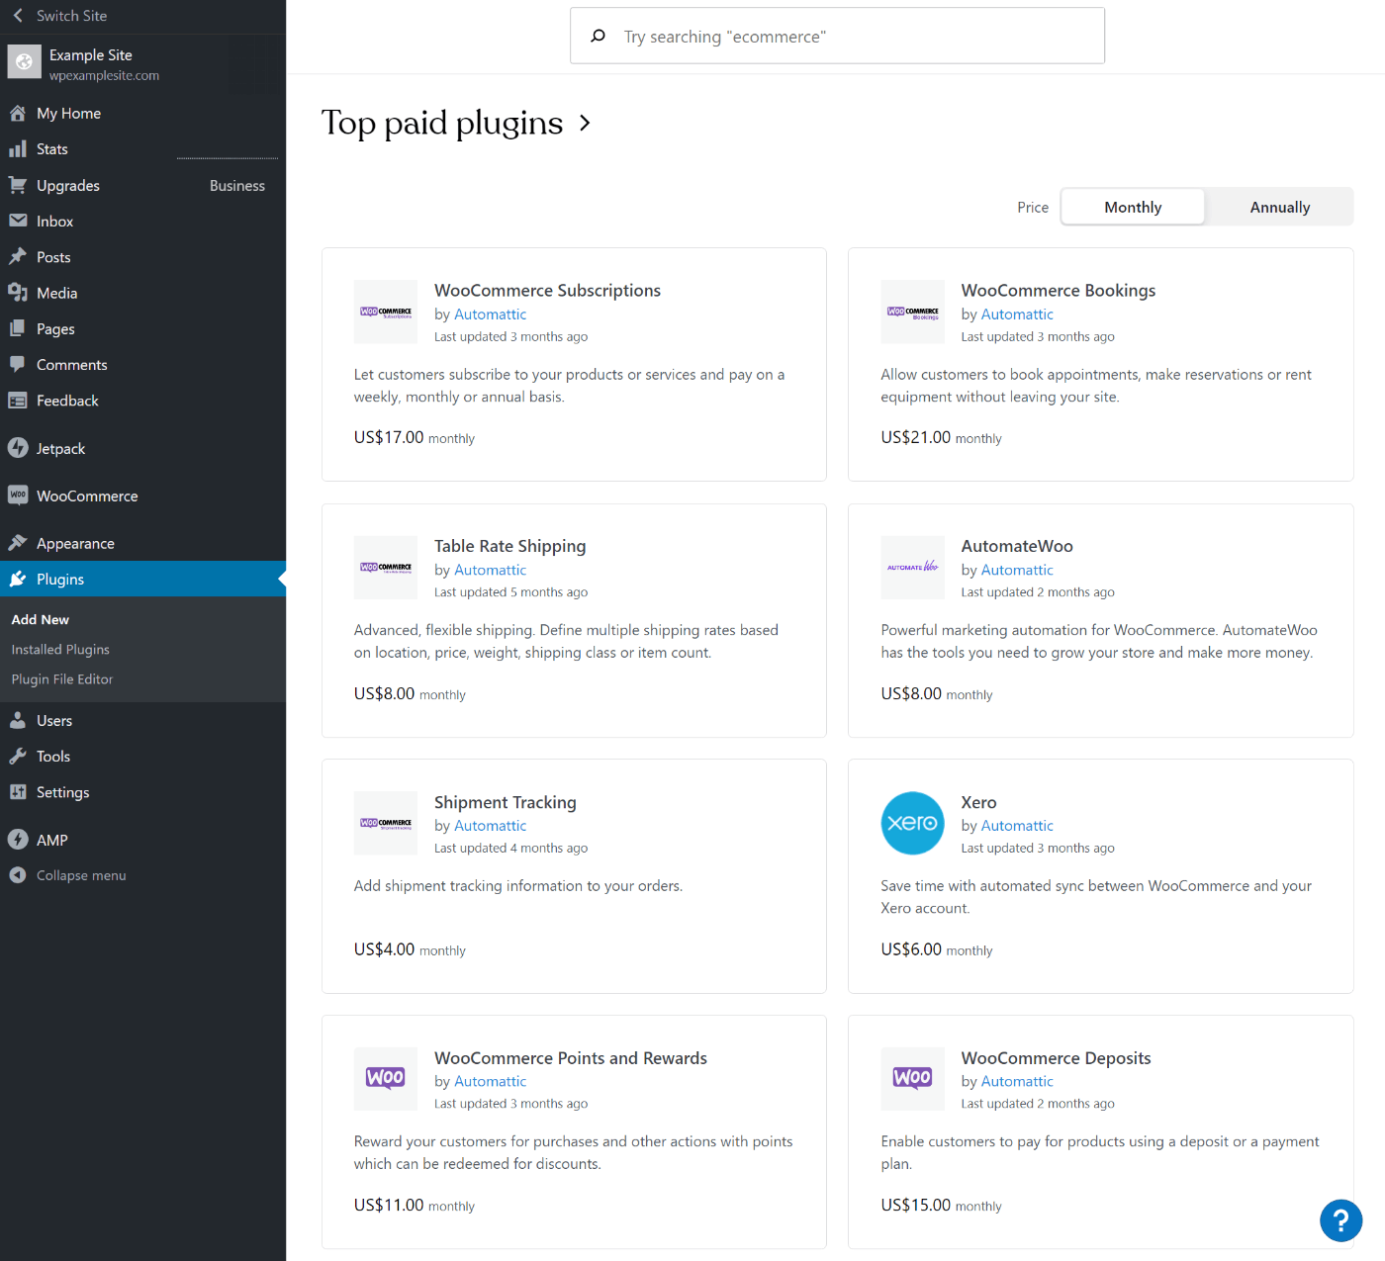Click the Switch Site label

click(72, 16)
